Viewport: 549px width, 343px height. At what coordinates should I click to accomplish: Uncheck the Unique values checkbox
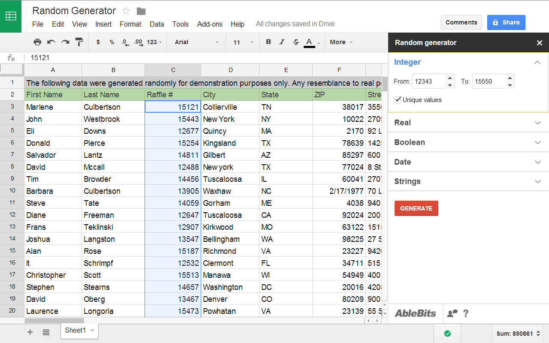397,99
